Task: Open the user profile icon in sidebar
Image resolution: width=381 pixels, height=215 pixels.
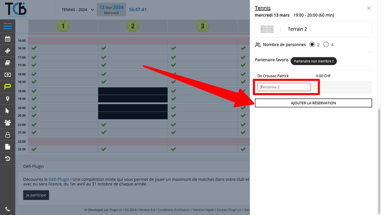Action: point(8,135)
